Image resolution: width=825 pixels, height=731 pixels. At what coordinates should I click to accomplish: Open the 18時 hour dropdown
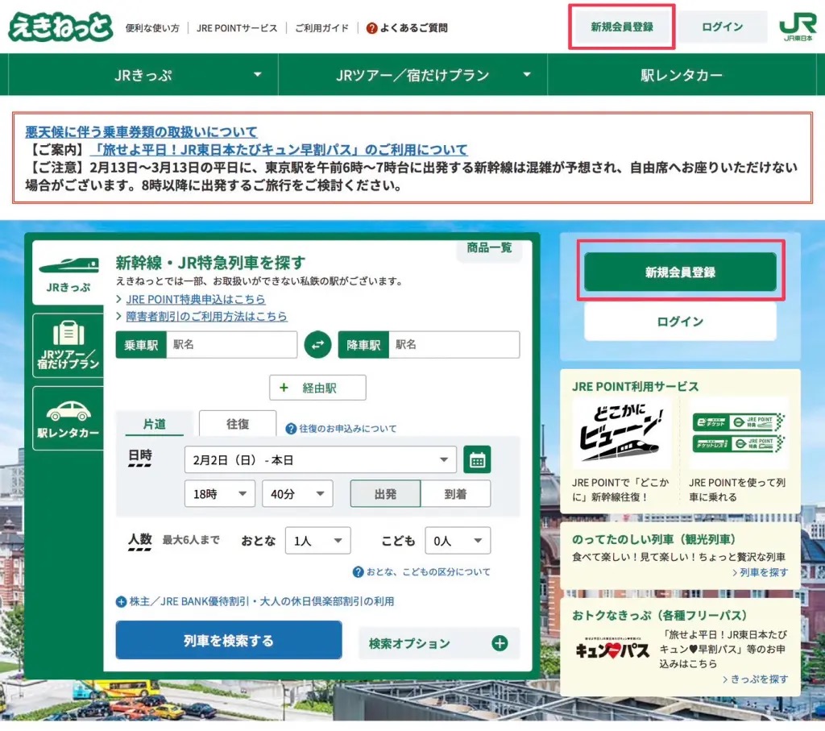click(220, 494)
